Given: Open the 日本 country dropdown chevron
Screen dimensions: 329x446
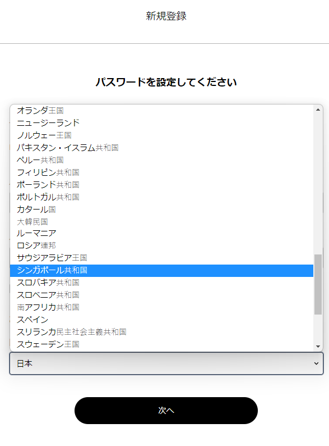Looking at the screenshot, I should [x=316, y=363].
